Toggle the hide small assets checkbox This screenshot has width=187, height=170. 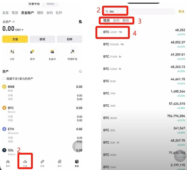tap(4, 79)
